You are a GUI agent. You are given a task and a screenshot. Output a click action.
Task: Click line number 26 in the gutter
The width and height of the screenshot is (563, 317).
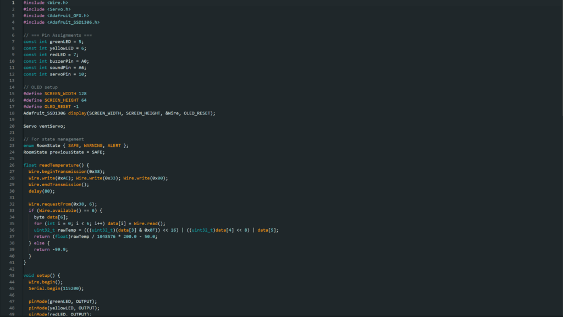point(12,165)
